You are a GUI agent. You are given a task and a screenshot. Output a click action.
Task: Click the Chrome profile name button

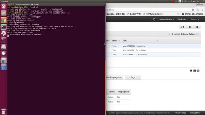[x=200, y=4]
